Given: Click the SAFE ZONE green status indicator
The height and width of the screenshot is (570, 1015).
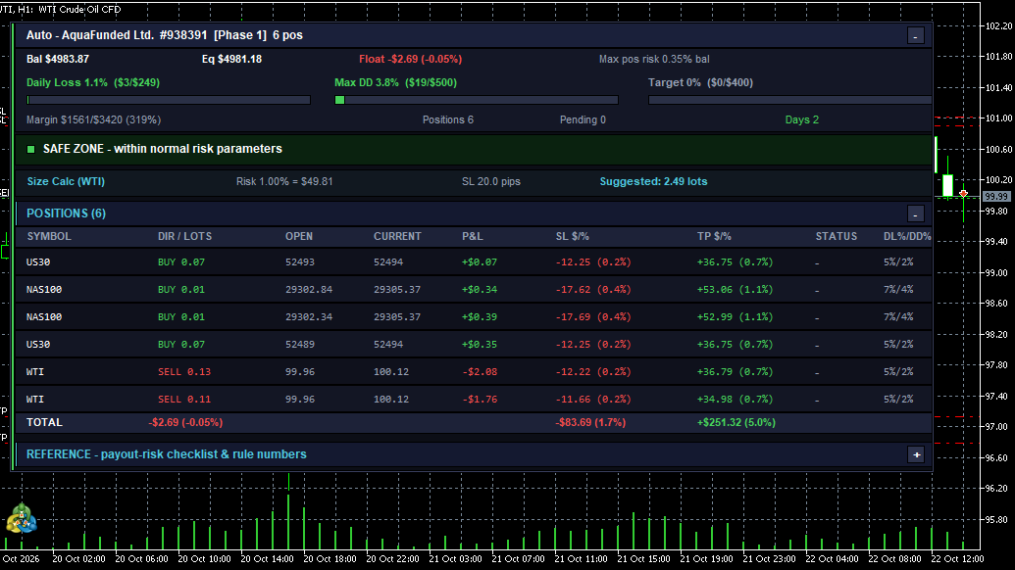Looking at the screenshot, I should pos(30,149).
